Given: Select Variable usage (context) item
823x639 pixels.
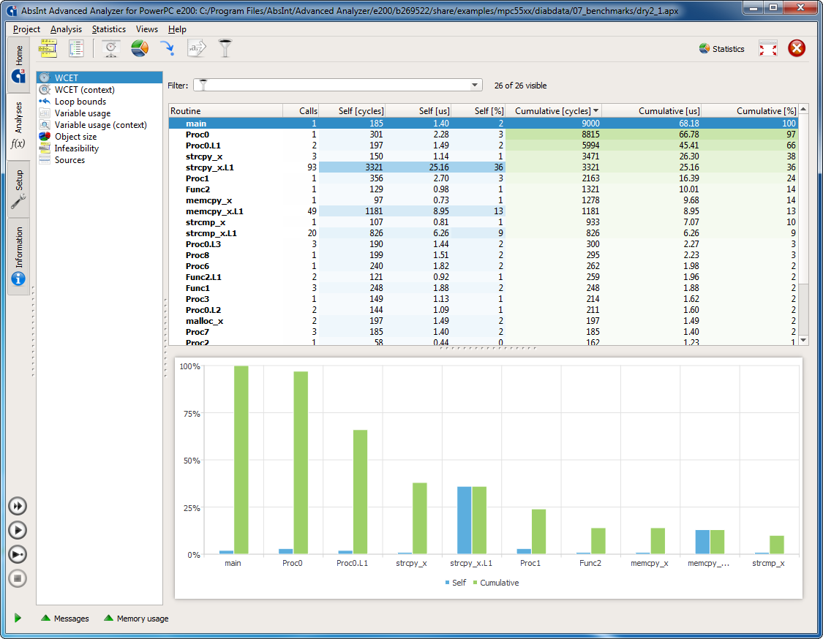Looking at the screenshot, I should [100, 125].
